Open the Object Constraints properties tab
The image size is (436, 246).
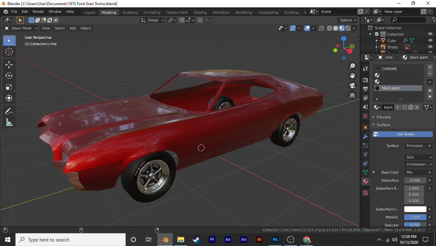(x=365, y=163)
